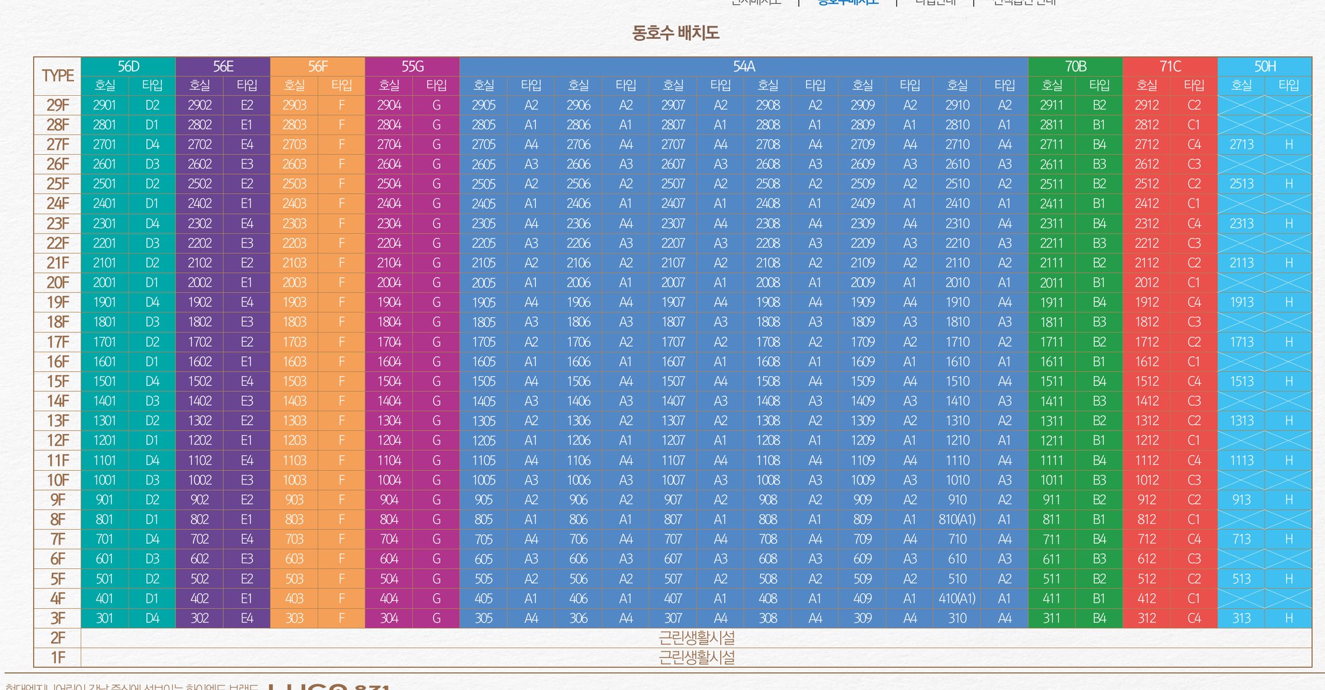Select unit 1502 cell
The image size is (1325, 690).
[199, 381]
